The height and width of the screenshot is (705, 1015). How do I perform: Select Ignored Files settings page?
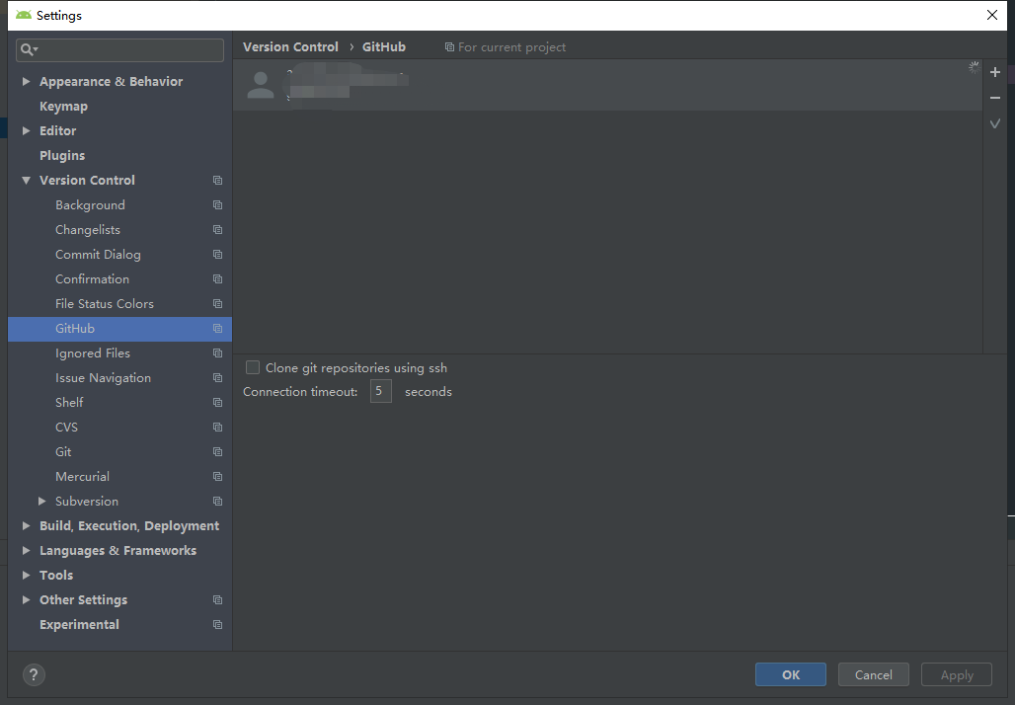(93, 352)
